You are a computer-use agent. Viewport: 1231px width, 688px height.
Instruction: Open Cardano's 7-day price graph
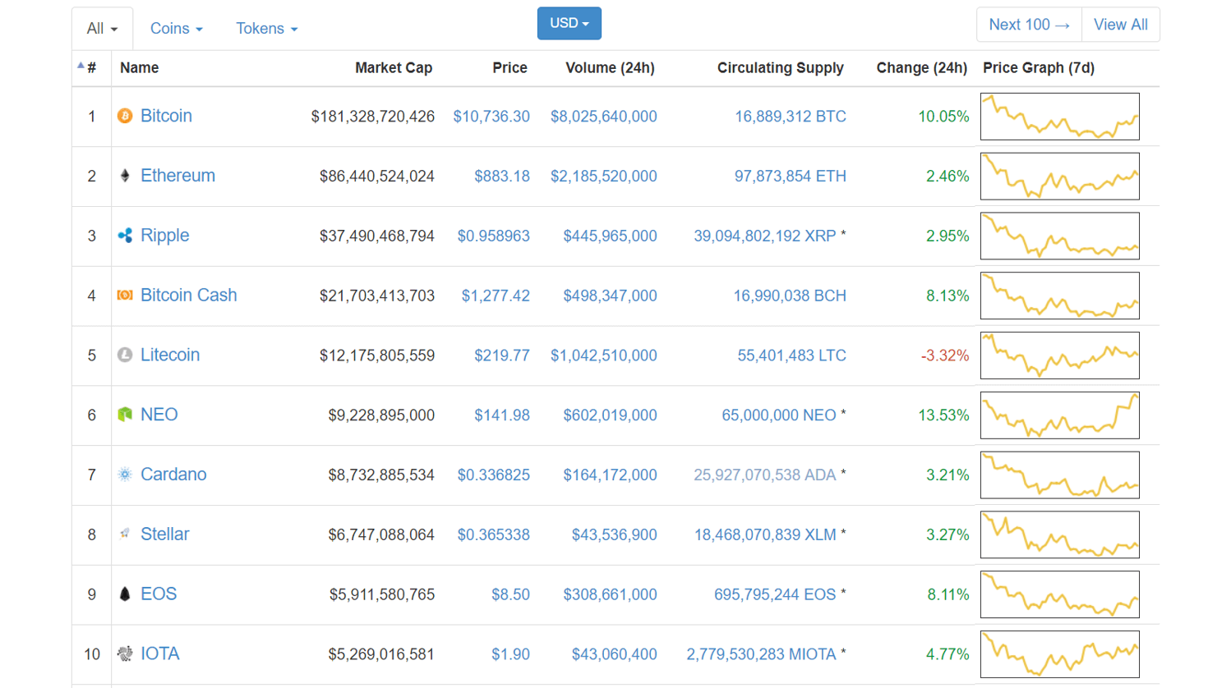[1060, 475]
